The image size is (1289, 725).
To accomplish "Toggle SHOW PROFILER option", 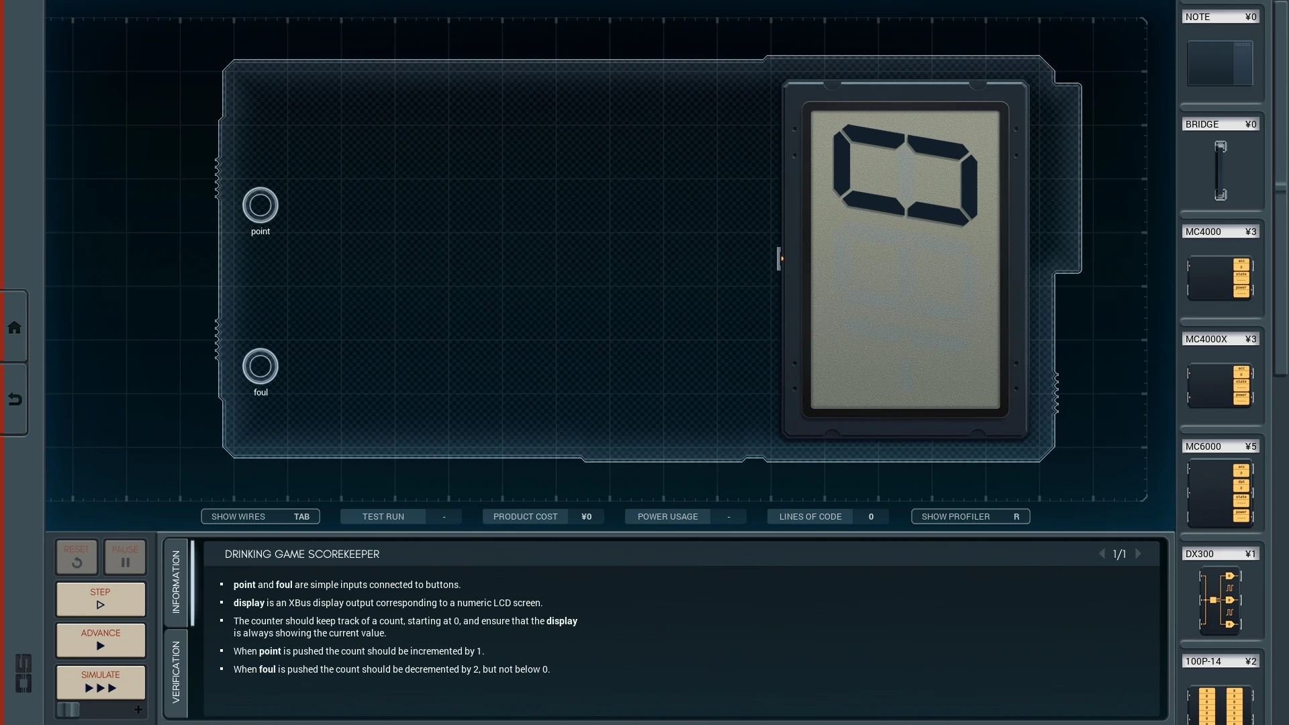I will (970, 516).
